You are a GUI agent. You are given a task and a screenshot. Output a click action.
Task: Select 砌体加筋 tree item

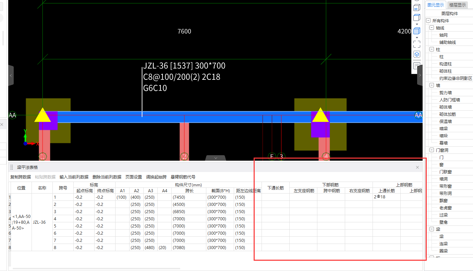click(x=448, y=114)
